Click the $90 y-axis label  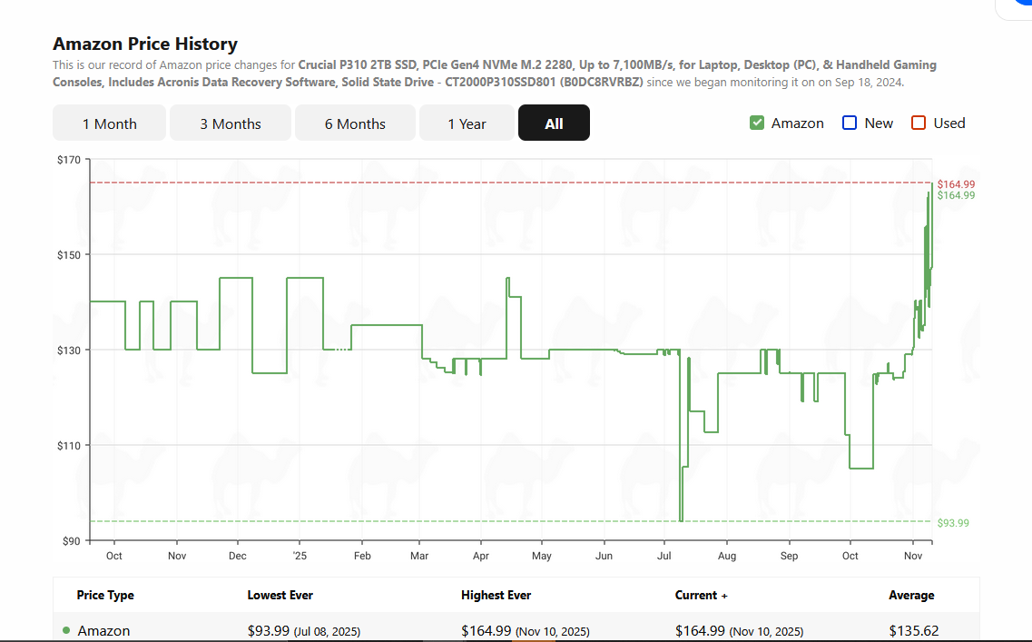tap(71, 541)
